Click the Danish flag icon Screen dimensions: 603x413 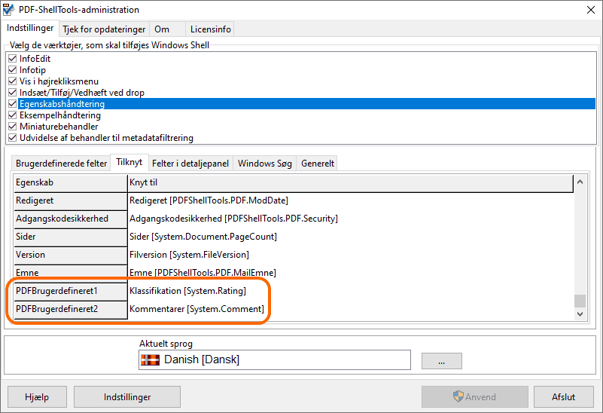(150, 360)
